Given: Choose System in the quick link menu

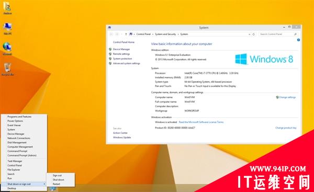Looking at the screenshot, I should (11, 130).
